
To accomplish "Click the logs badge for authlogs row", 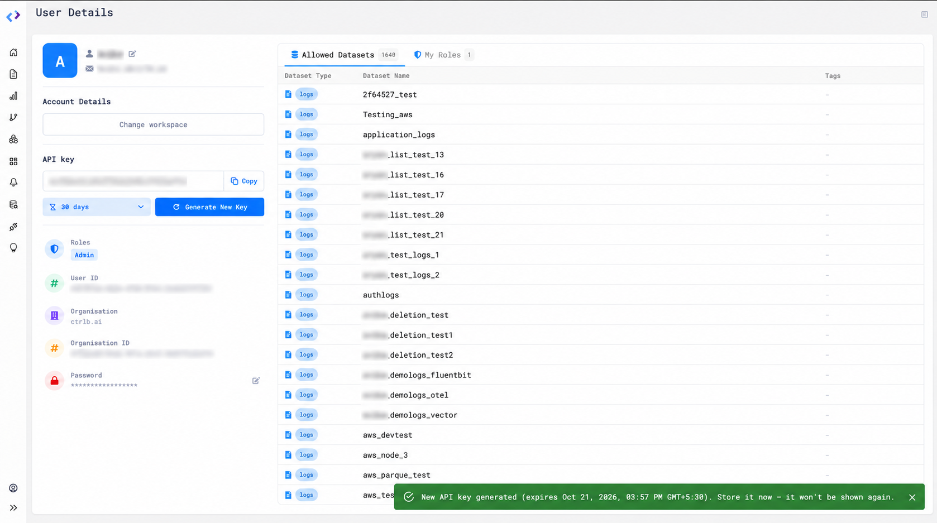I will click(307, 295).
